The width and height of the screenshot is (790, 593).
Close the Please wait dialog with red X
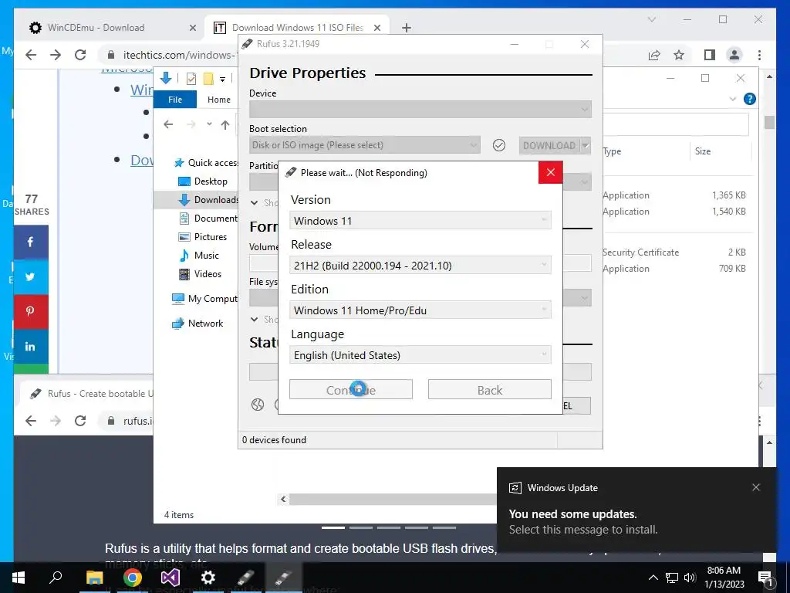[x=550, y=172]
